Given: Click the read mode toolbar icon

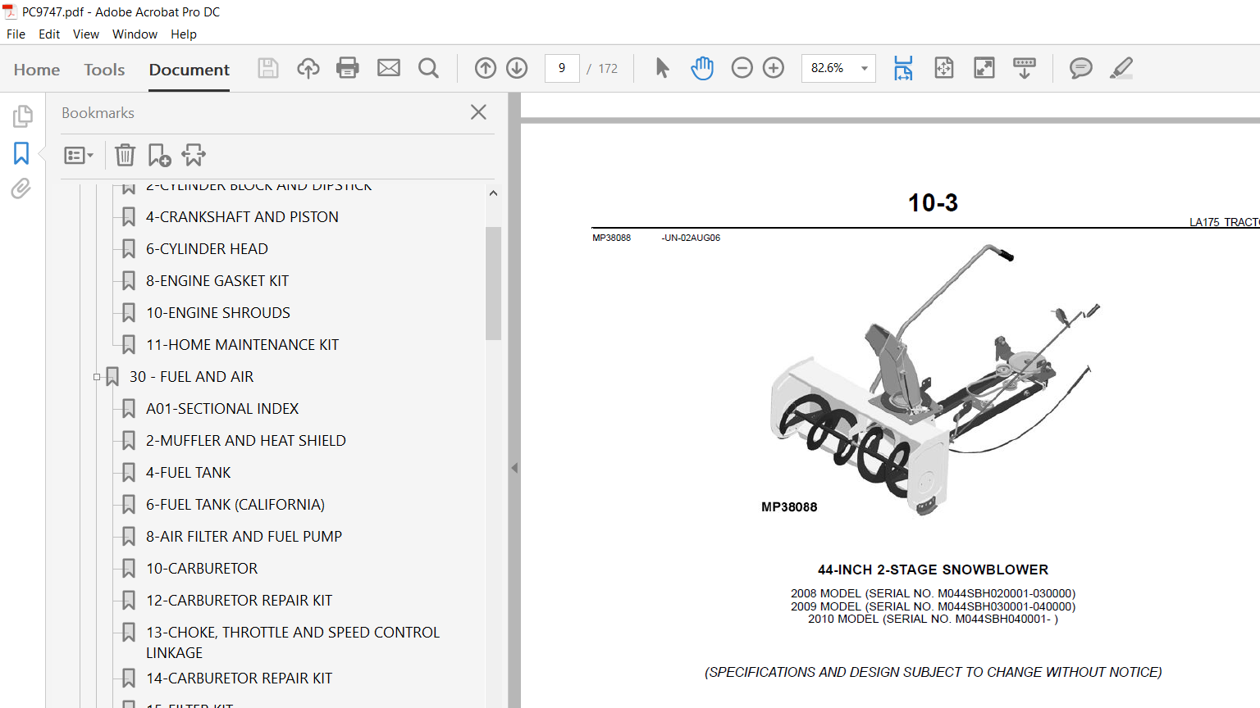Looking at the screenshot, I should click(x=1025, y=68).
